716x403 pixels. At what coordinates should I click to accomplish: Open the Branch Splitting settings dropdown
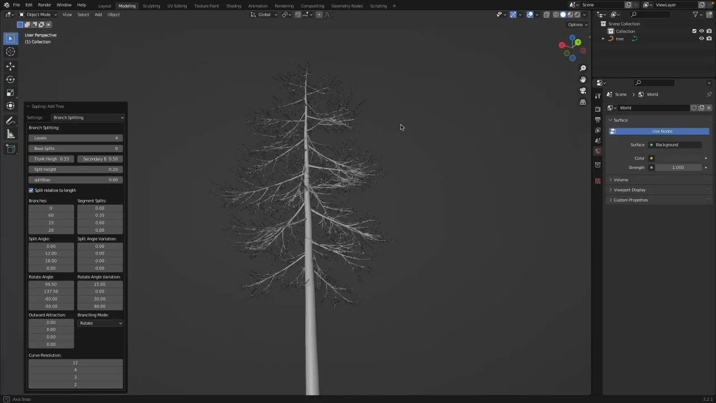[88, 118]
